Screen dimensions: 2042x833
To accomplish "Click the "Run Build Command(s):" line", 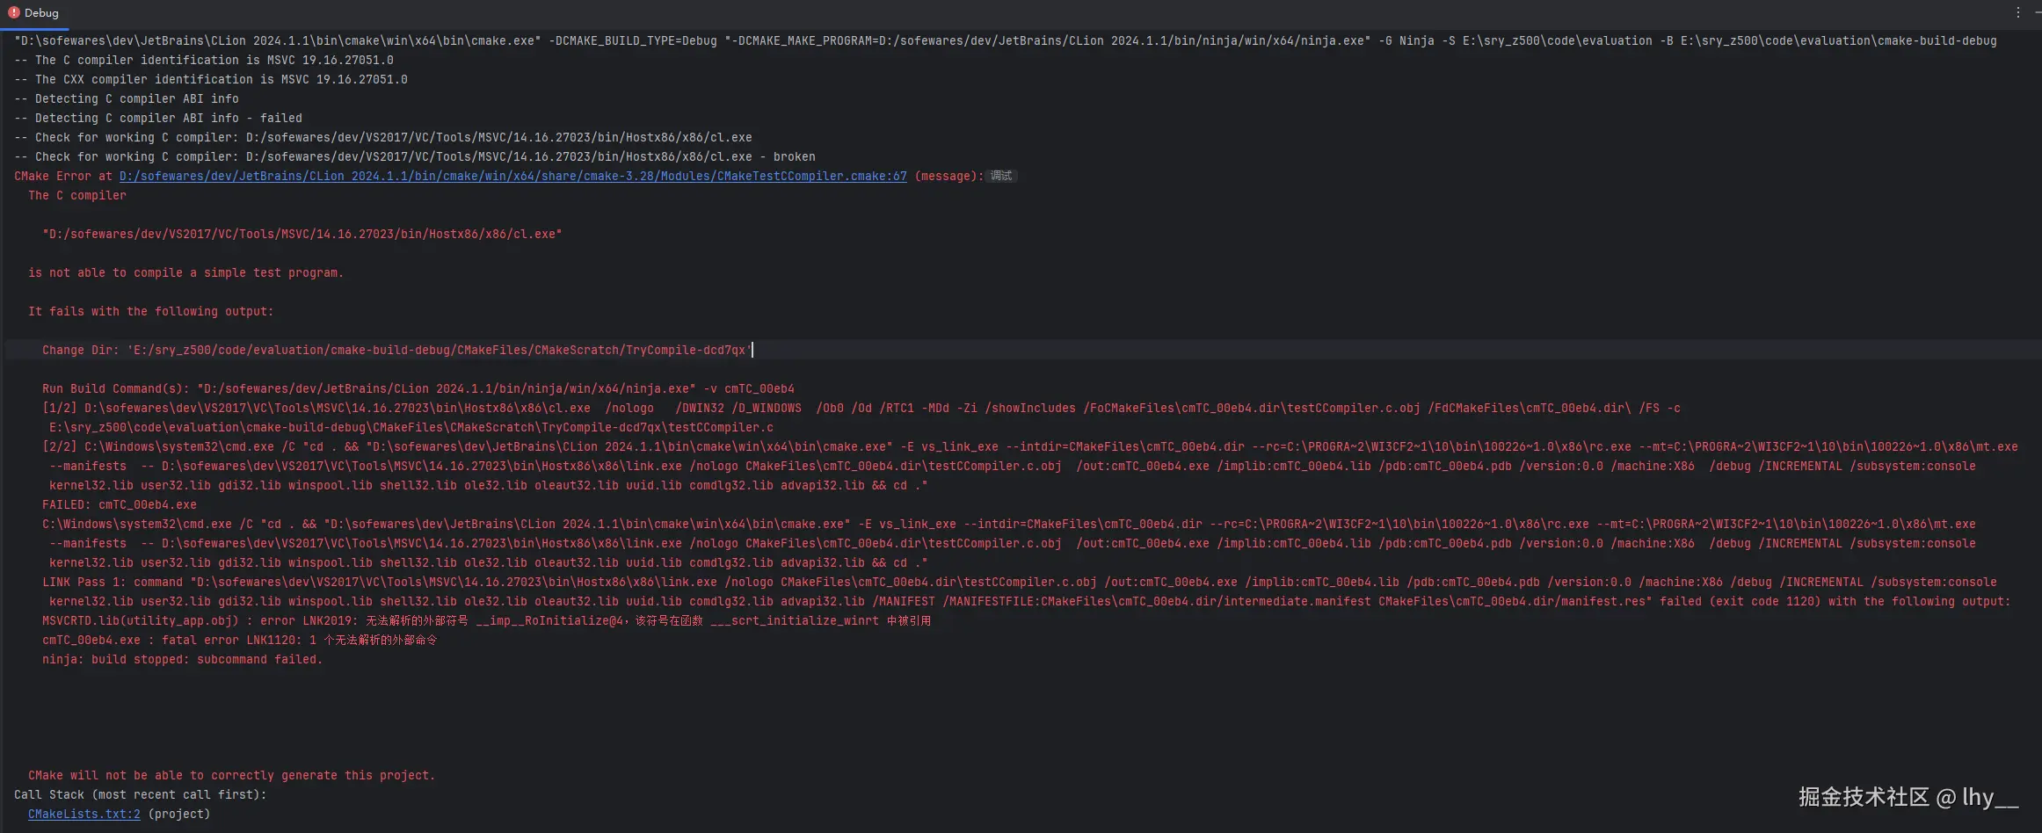I will [418, 388].
